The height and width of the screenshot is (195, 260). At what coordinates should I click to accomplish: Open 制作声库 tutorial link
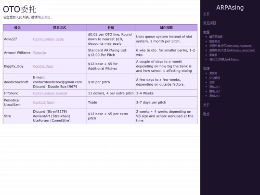(x=214, y=41)
